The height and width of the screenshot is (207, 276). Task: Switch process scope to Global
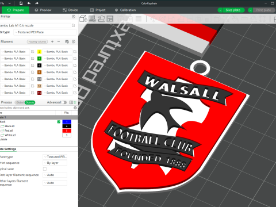click(x=20, y=102)
